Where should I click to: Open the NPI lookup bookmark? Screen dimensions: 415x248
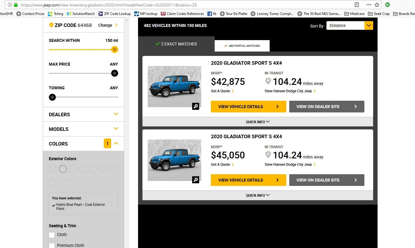tap(146, 13)
